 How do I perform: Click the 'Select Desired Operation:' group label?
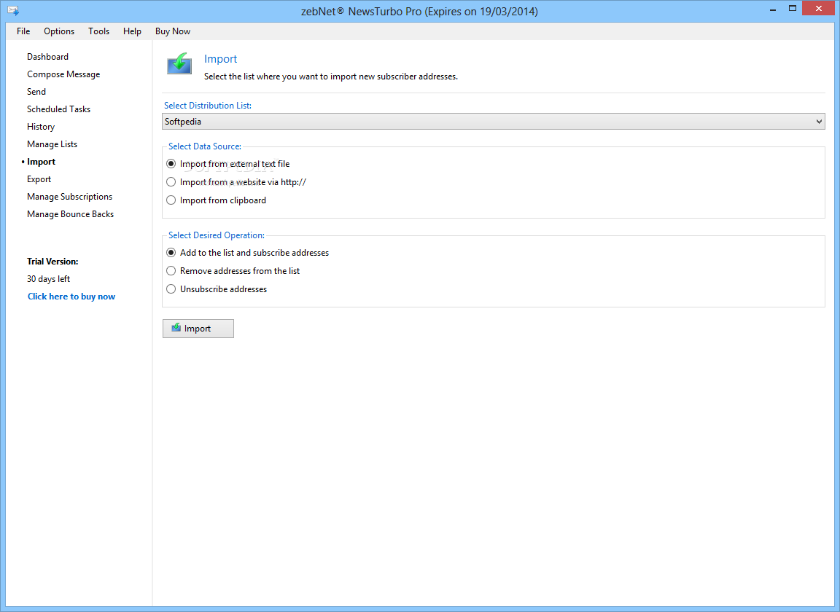pos(217,235)
